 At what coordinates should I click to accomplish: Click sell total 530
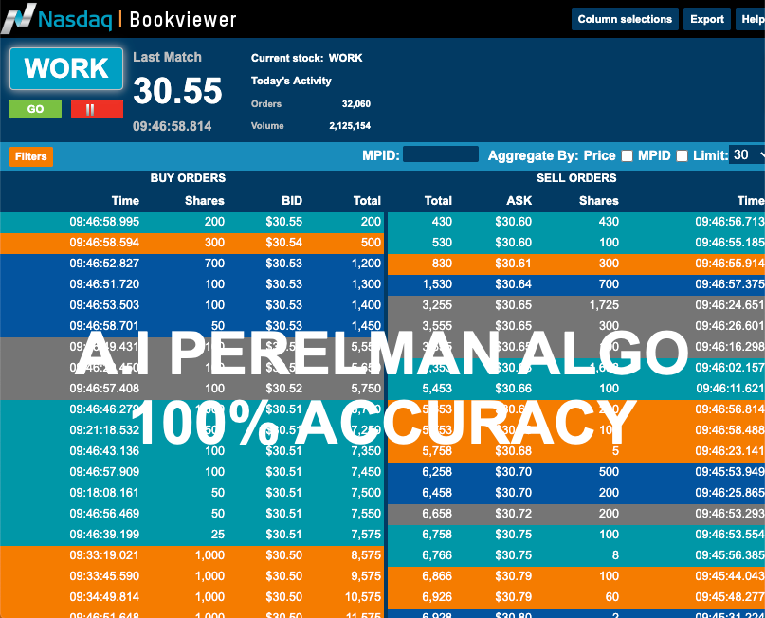click(442, 243)
